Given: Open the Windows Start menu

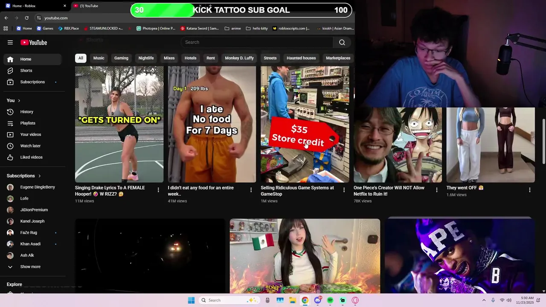Looking at the screenshot, I should coord(191,300).
